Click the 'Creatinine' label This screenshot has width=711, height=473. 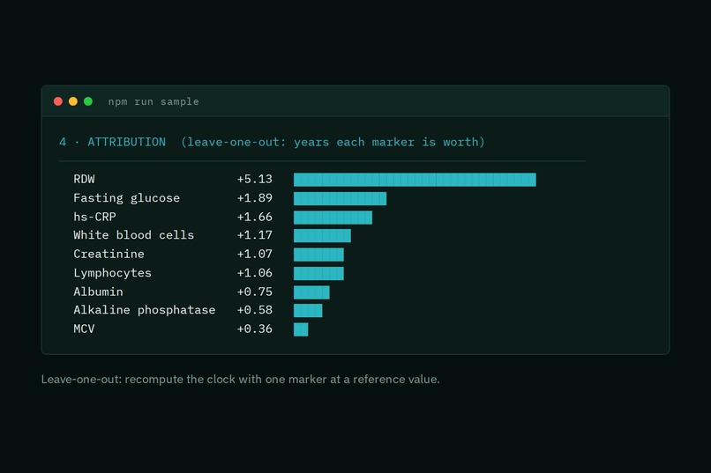pos(109,255)
